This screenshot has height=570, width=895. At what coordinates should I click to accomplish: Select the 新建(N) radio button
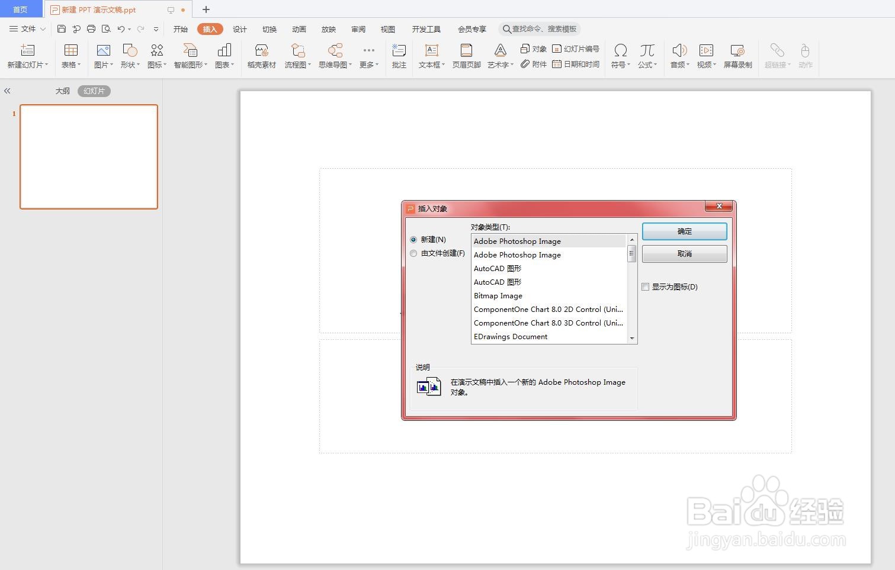pos(413,240)
